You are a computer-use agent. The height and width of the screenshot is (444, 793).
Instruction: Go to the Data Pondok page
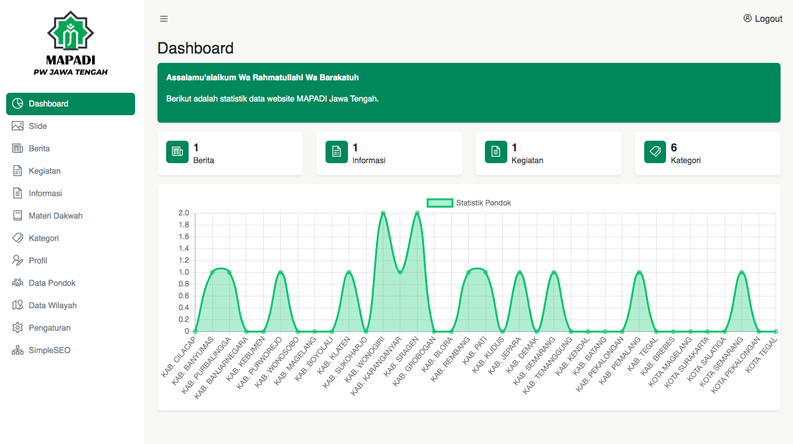click(52, 283)
